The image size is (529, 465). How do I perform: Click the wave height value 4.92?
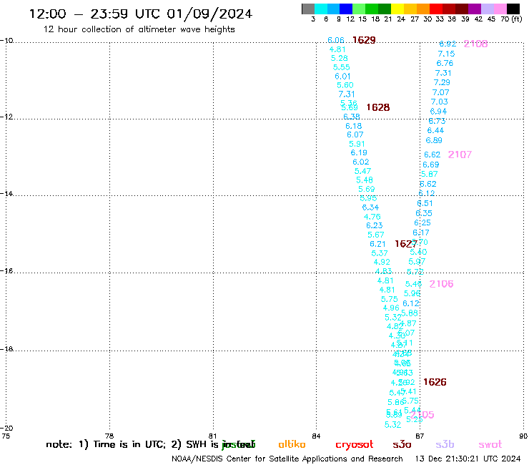click(x=382, y=262)
